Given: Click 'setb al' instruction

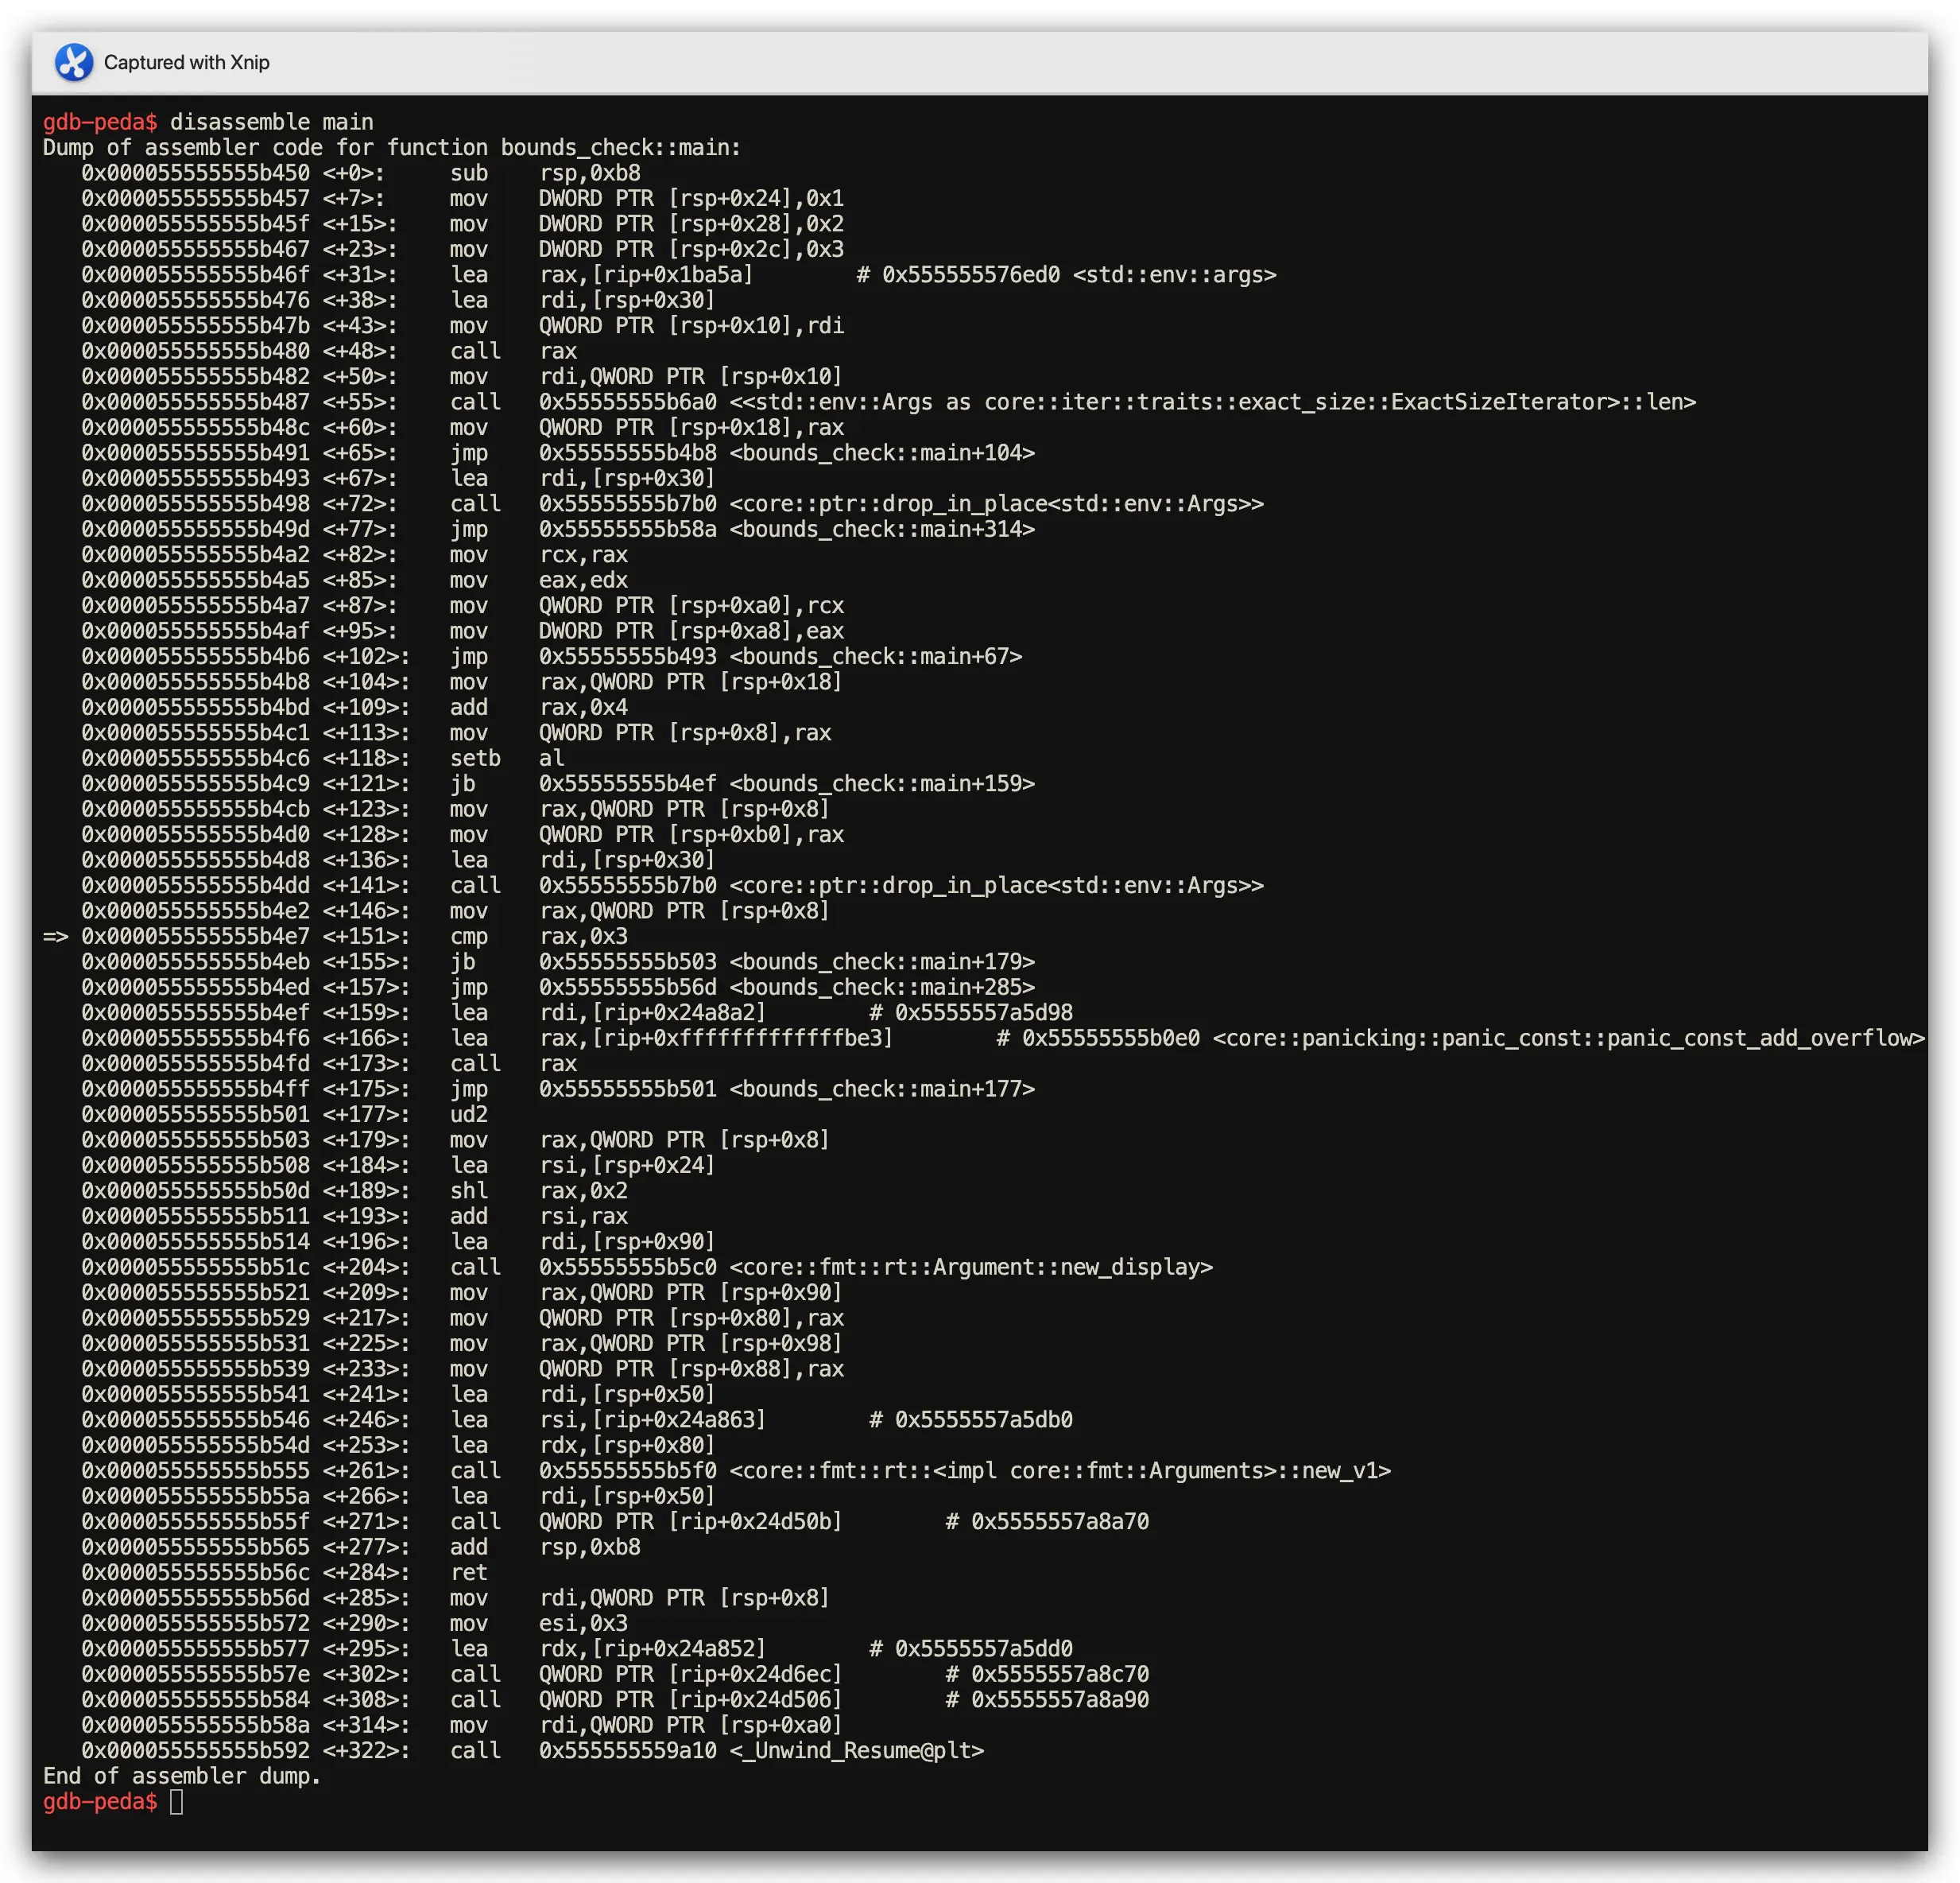Looking at the screenshot, I should tap(507, 759).
